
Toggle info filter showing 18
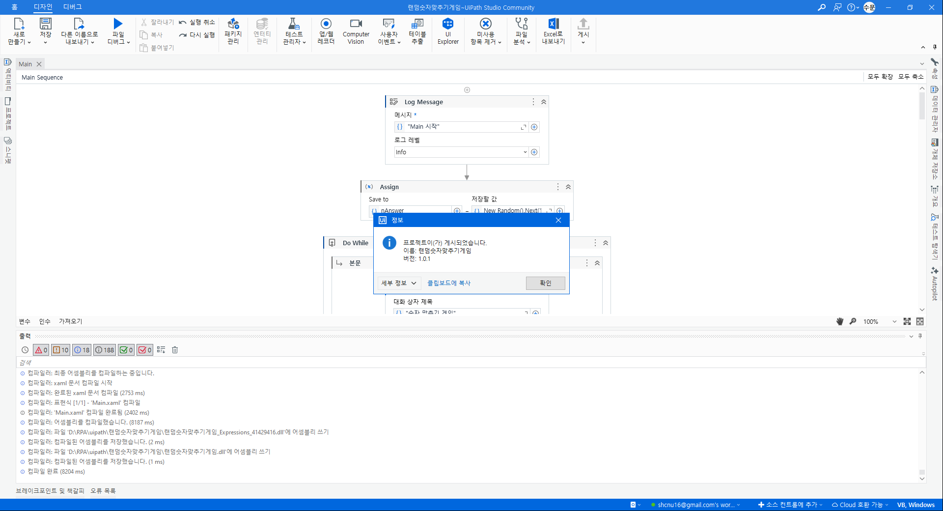(82, 350)
